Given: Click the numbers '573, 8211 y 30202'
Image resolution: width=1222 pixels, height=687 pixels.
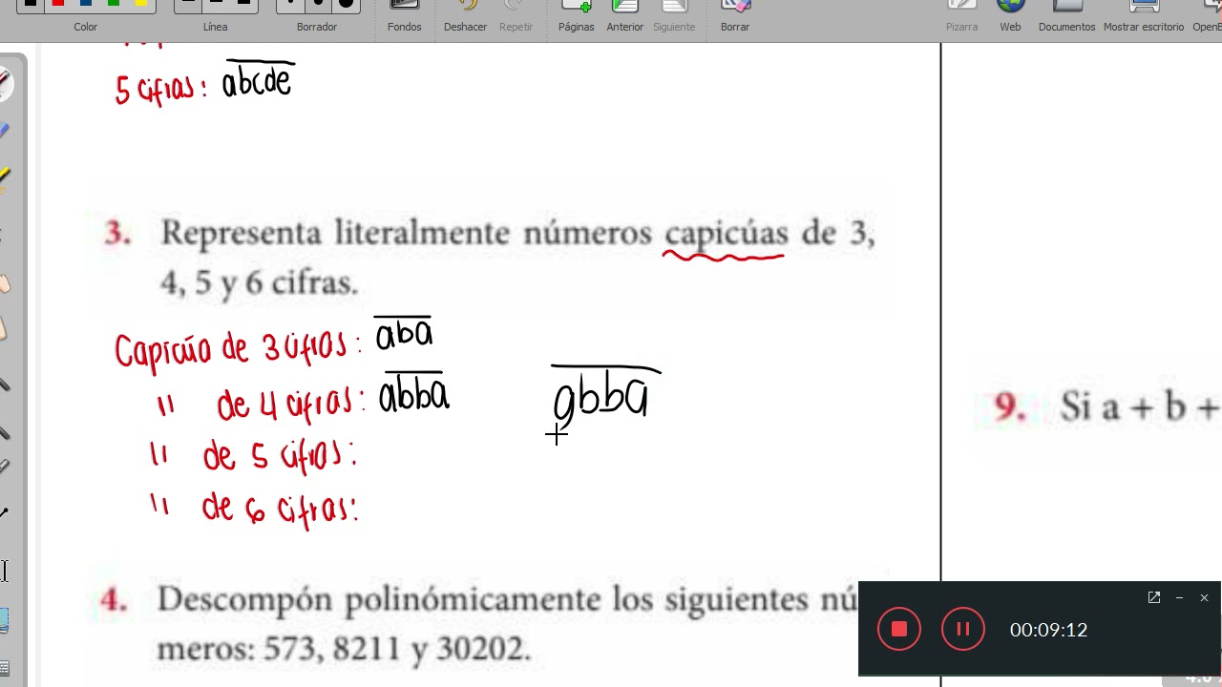Looking at the screenshot, I should (395, 650).
